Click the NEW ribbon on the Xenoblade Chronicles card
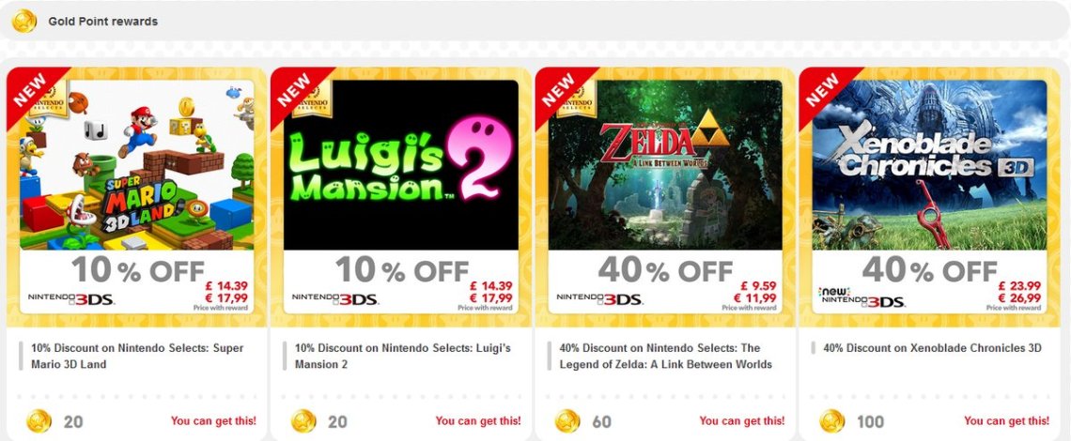This screenshot has height=441, width=1071. pyautogui.click(x=822, y=90)
